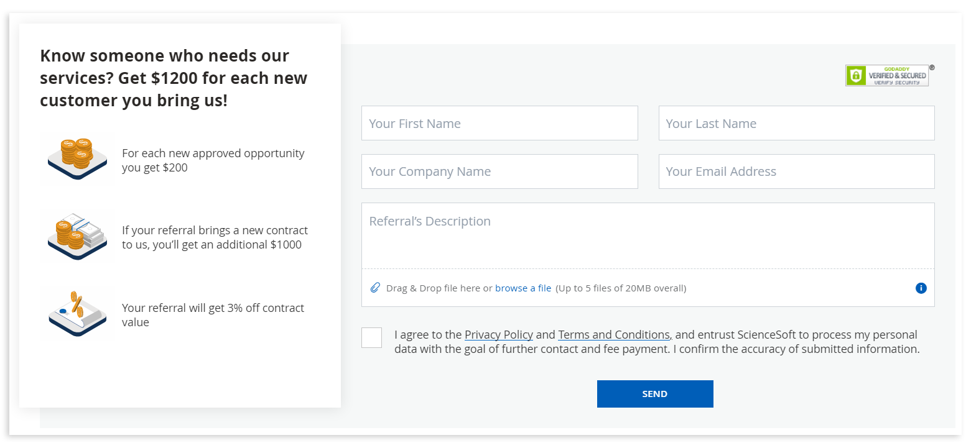Screen dimensions: 971x448
Task: Open the Terms and Conditions link
Action: click(x=614, y=335)
